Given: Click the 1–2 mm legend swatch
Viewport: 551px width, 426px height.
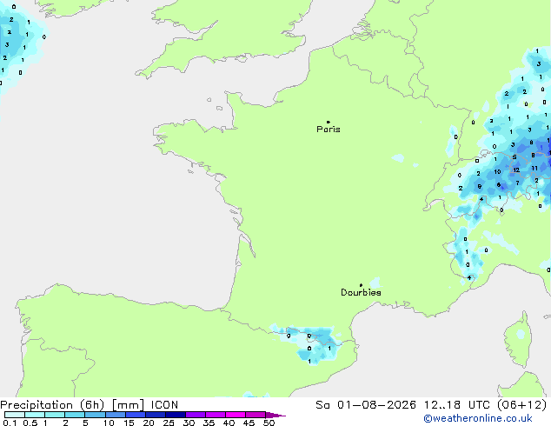Looking at the screenshot, I should [x=55, y=415].
